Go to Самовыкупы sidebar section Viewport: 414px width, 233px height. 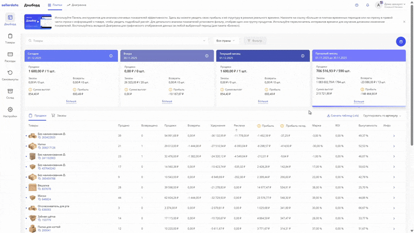pyautogui.click(x=10, y=75)
